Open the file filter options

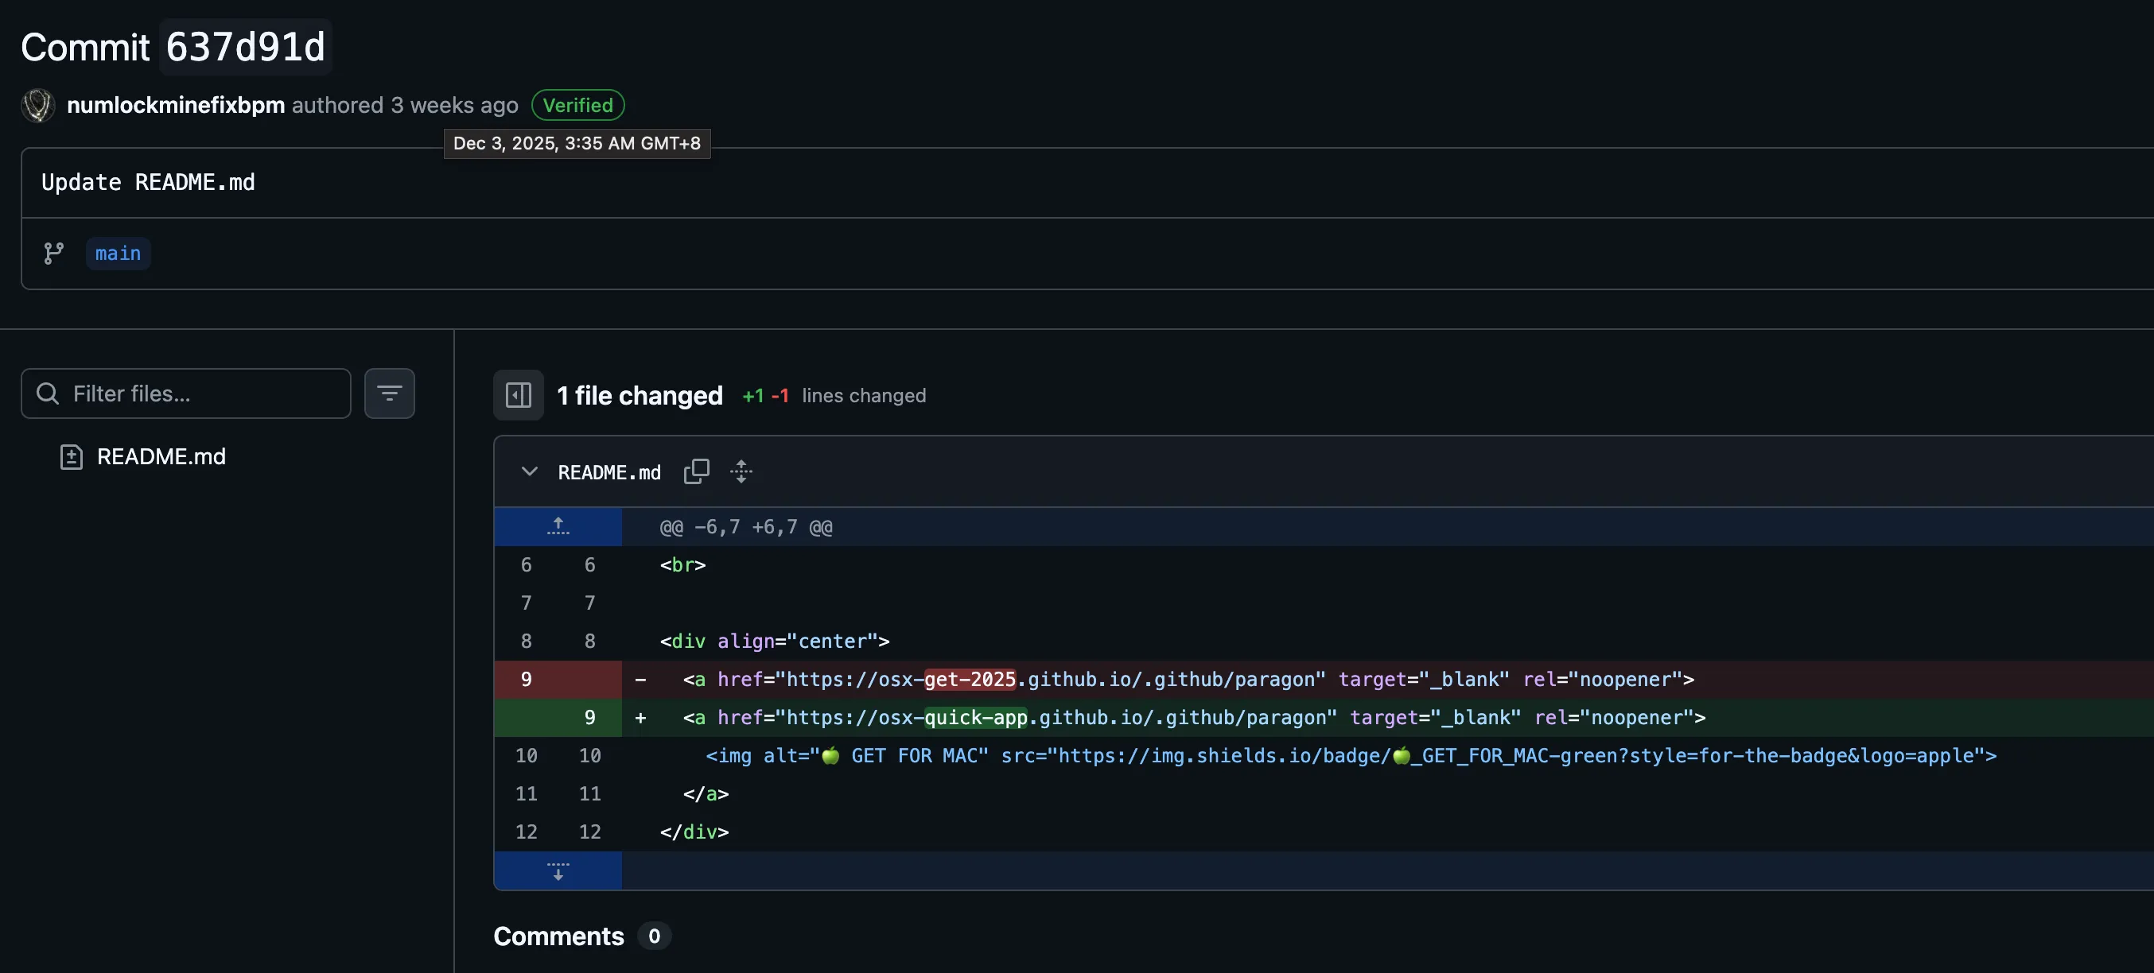390,393
